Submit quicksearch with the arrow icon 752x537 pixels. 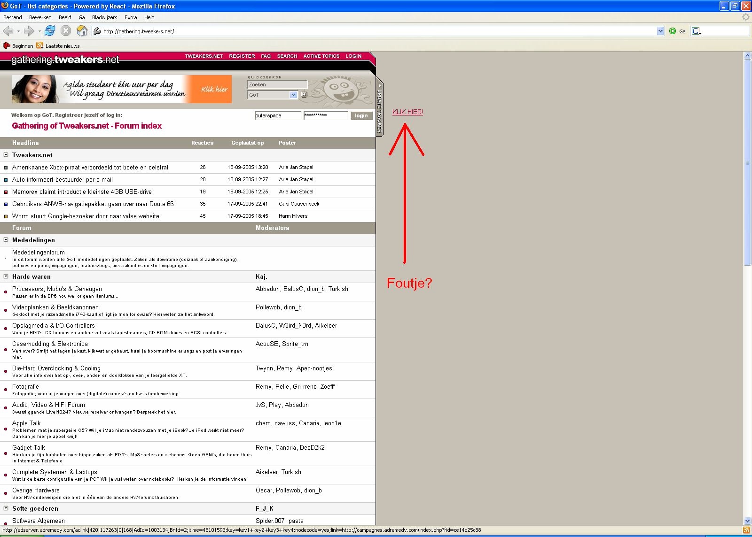(x=304, y=95)
